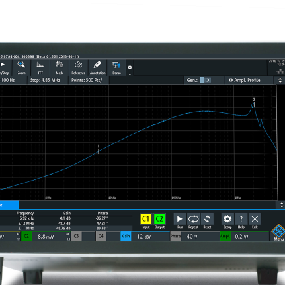Screen dimensions: 285x285
Task: Select the FFT toolbar icon
Action: (x=40, y=67)
